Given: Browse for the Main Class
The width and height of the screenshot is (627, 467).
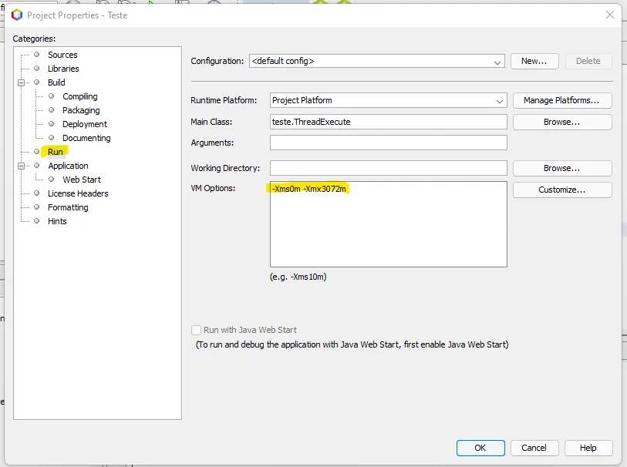Looking at the screenshot, I should coord(561,122).
